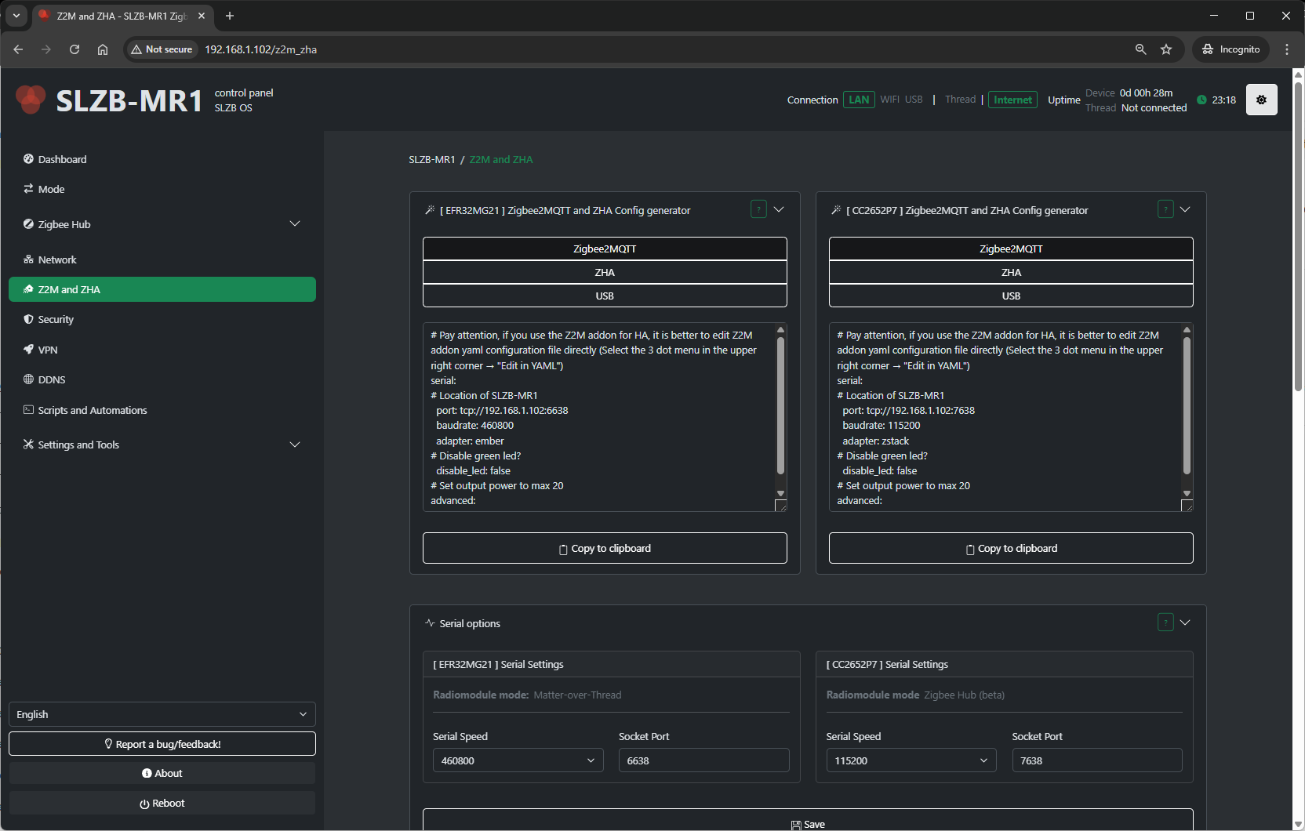1305x831 pixels.
Task: Copy EFR32MG21 config to clipboard
Action: pos(605,548)
